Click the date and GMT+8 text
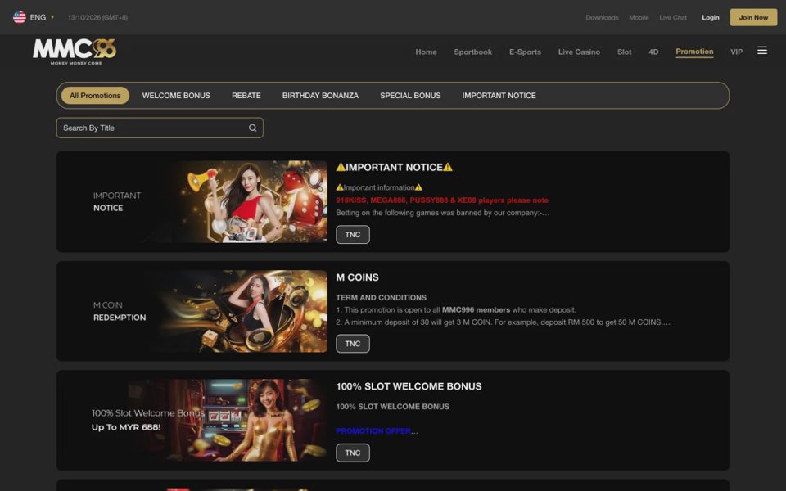 click(97, 17)
